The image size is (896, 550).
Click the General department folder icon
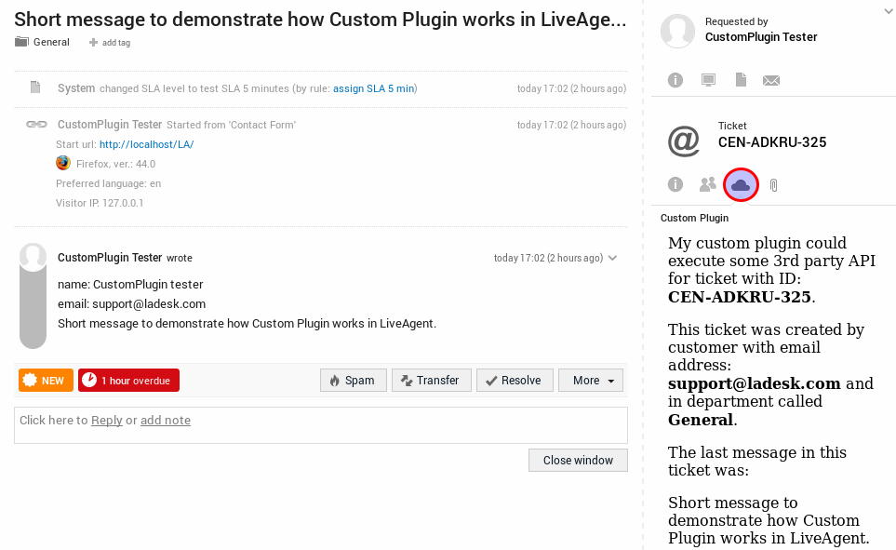tap(20, 42)
